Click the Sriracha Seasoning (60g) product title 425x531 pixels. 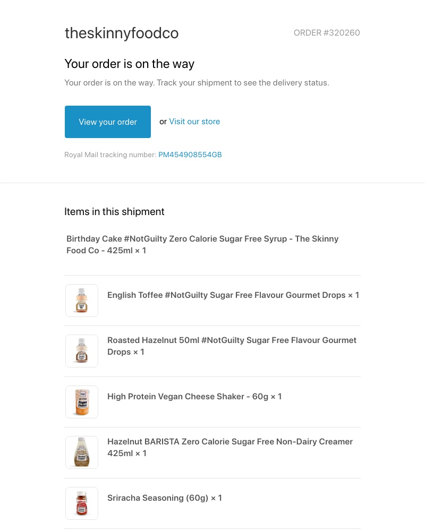click(x=165, y=498)
